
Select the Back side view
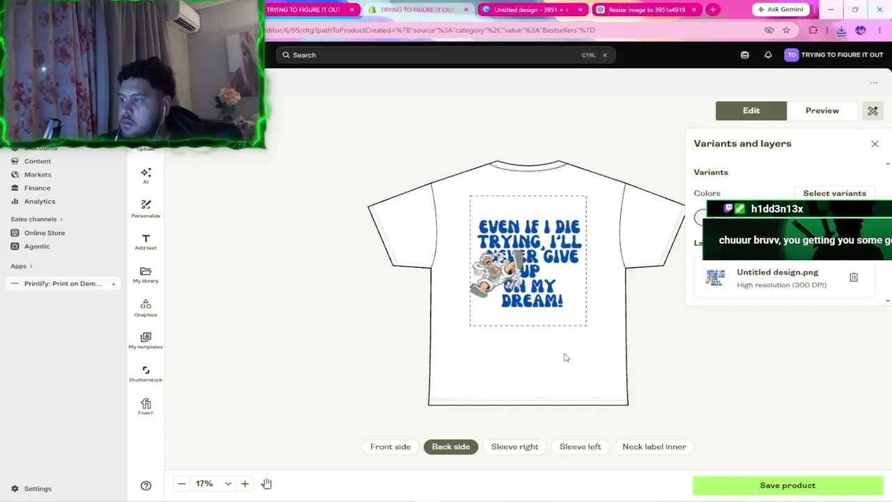451,447
